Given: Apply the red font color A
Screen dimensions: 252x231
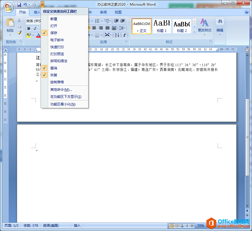Looking at the screenshot, I should coord(38,35).
